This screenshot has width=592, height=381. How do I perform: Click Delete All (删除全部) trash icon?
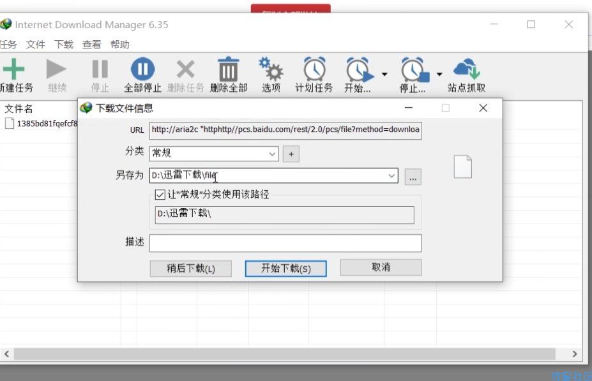tap(229, 69)
